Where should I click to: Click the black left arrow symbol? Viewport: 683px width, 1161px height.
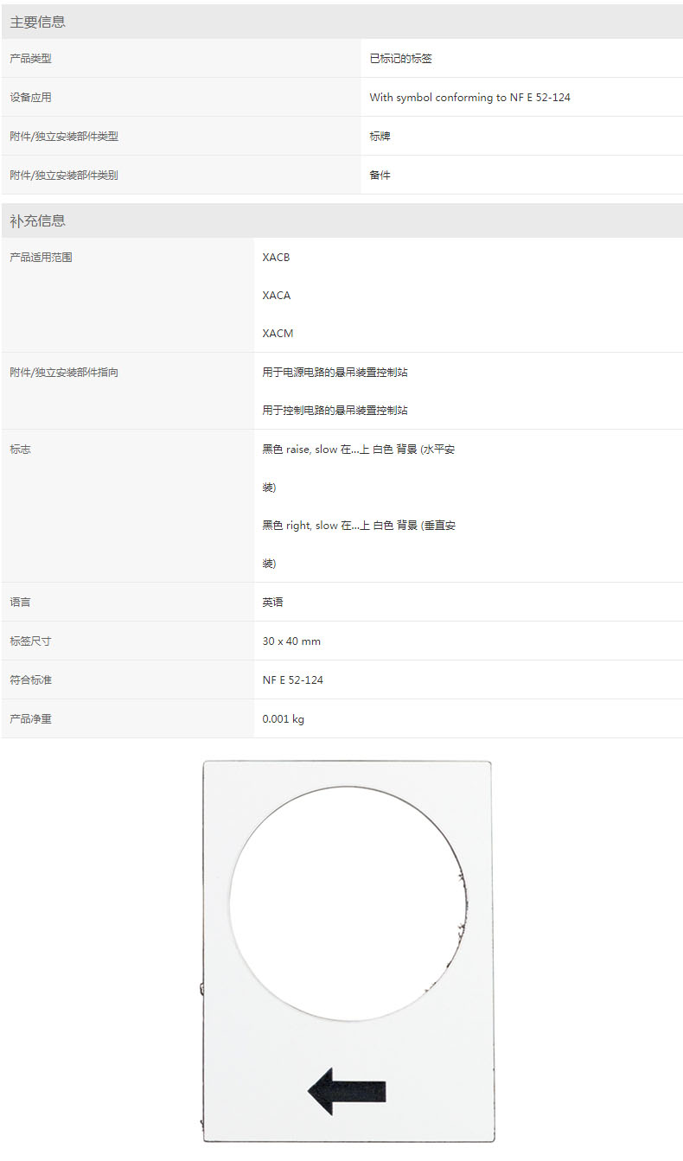tap(347, 1090)
